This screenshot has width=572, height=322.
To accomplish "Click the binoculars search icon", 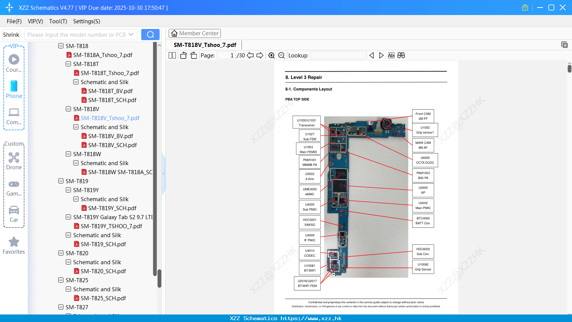I will coord(401,56).
